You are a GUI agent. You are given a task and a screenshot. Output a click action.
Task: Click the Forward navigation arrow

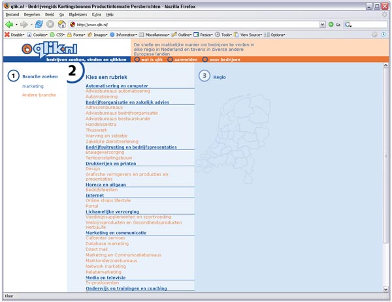(24, 24)
